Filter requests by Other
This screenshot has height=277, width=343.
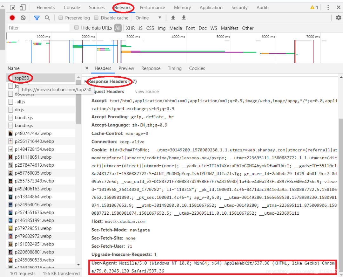tap(248, 28)
